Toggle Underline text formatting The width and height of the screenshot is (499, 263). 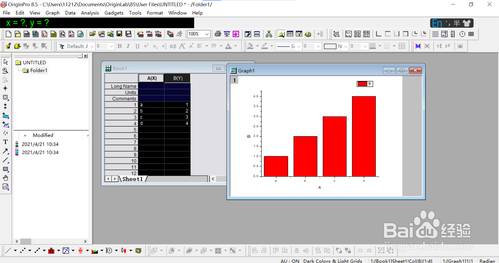pos(137,46)
